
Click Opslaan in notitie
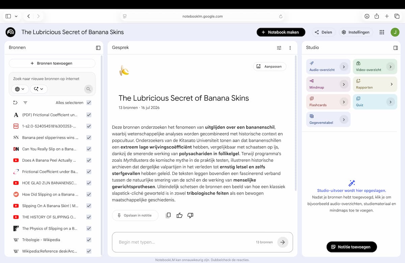click(x=135, y=215)
